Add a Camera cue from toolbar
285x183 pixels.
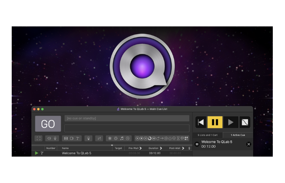tap(72, 138)
